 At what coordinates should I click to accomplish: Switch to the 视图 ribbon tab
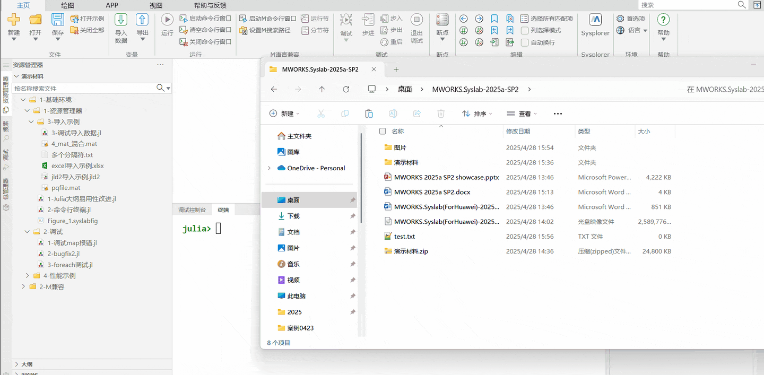tap(156, 5)
